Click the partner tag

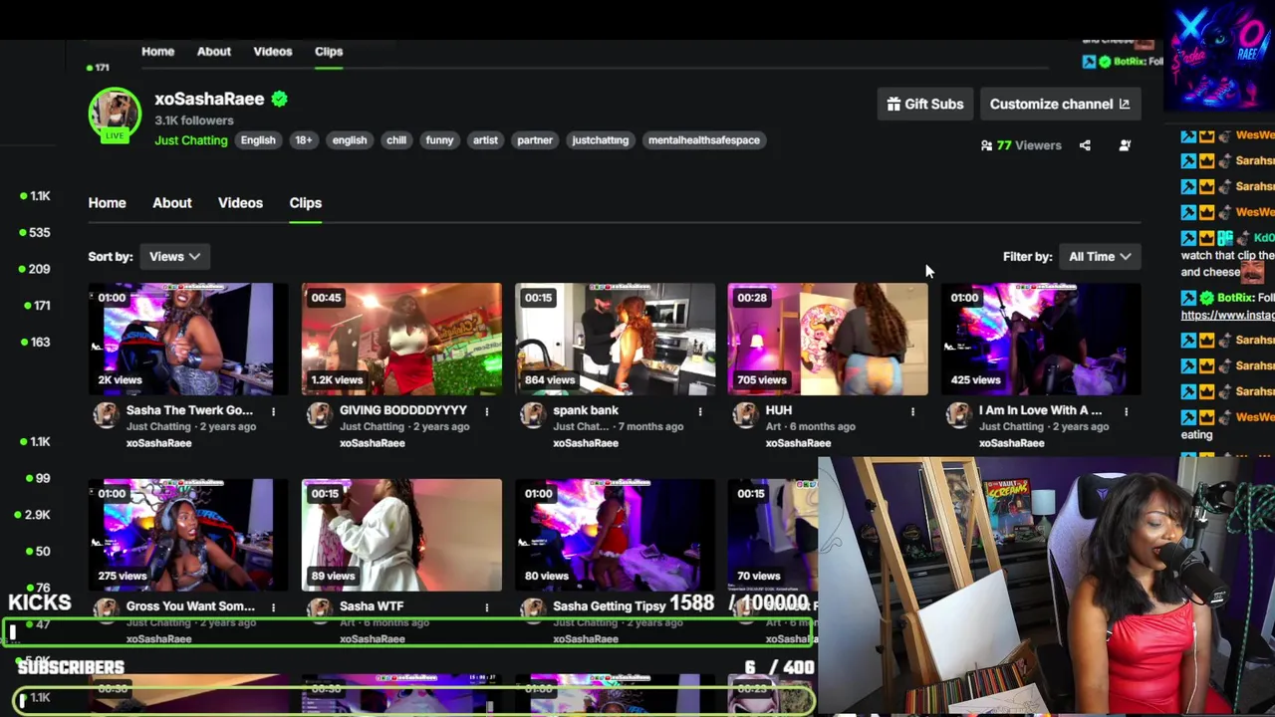[x=535, y=140]
